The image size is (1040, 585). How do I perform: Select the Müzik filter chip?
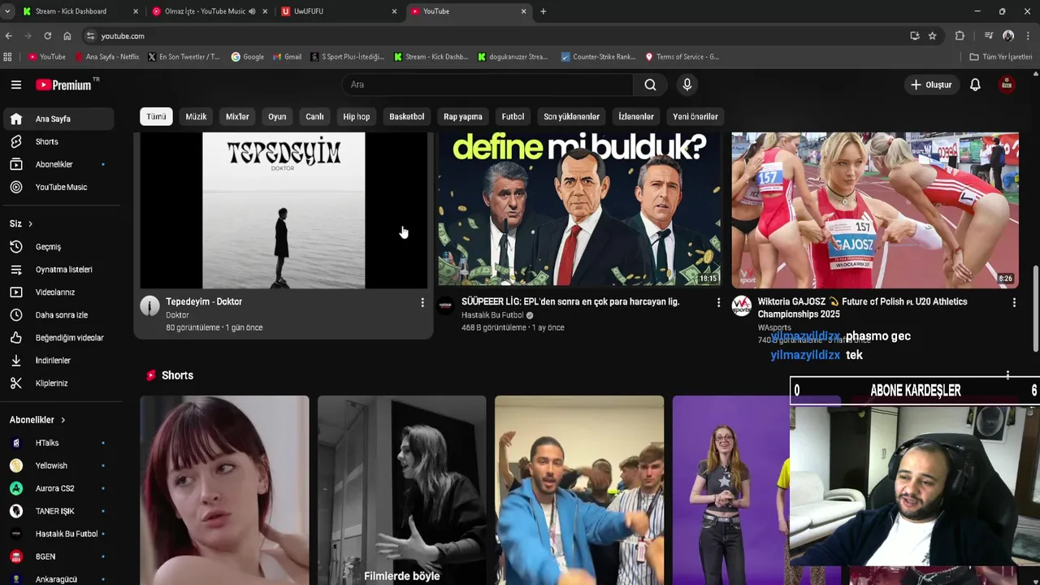coord(196,116)
